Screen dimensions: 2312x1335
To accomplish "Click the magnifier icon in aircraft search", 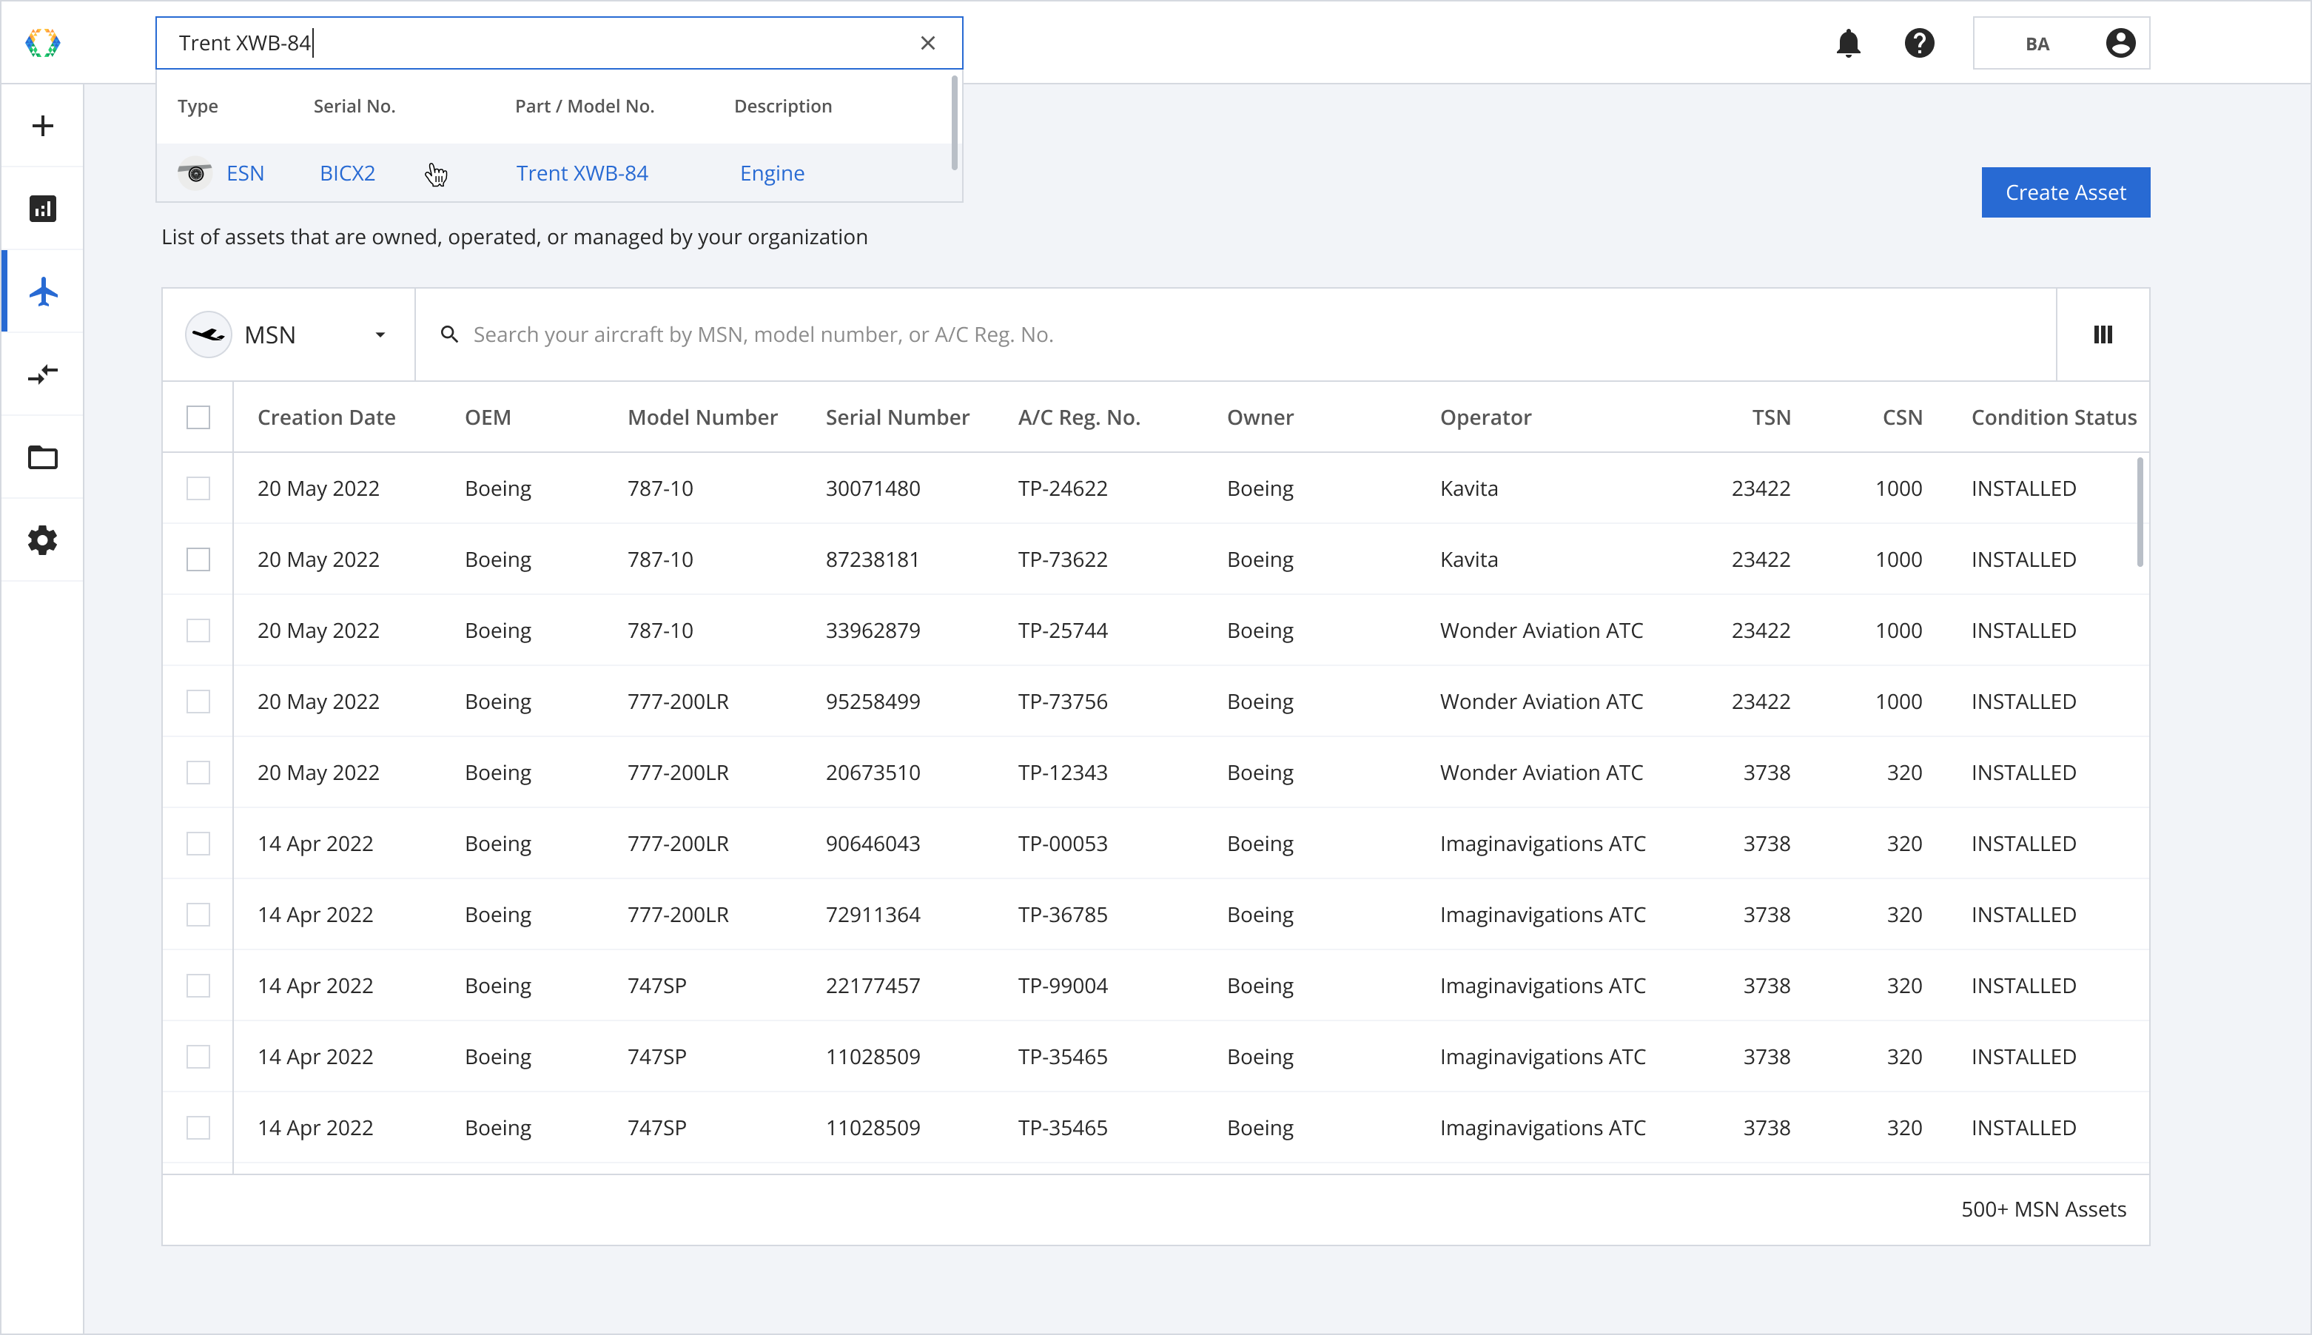I will click(x=449, y=334).
